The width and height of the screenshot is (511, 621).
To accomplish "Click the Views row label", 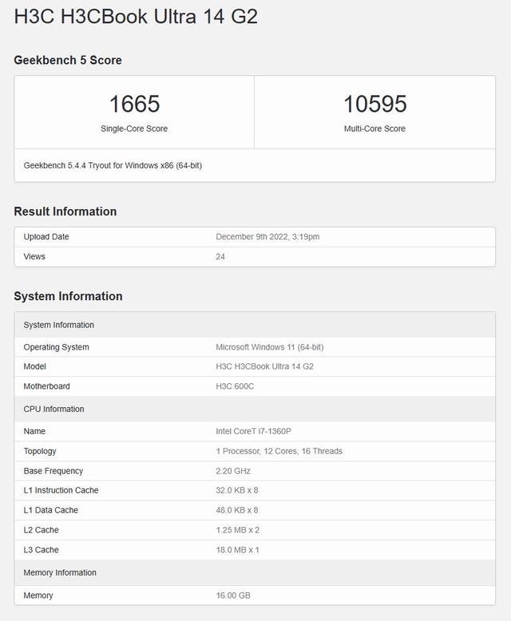I will [x=34, y=256].
